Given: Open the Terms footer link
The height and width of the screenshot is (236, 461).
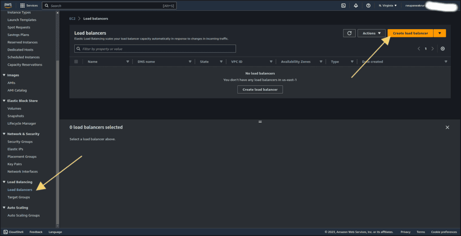Looking at the screenshot, I should click(x=421, y=232).
